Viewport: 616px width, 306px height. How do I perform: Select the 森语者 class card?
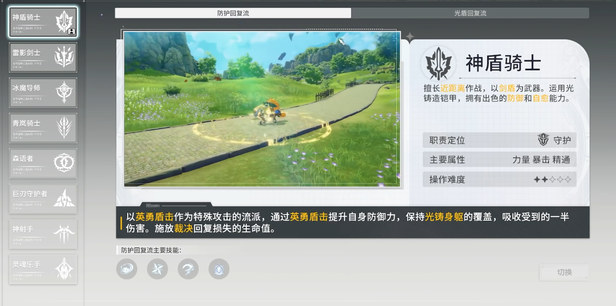point(43,163)
